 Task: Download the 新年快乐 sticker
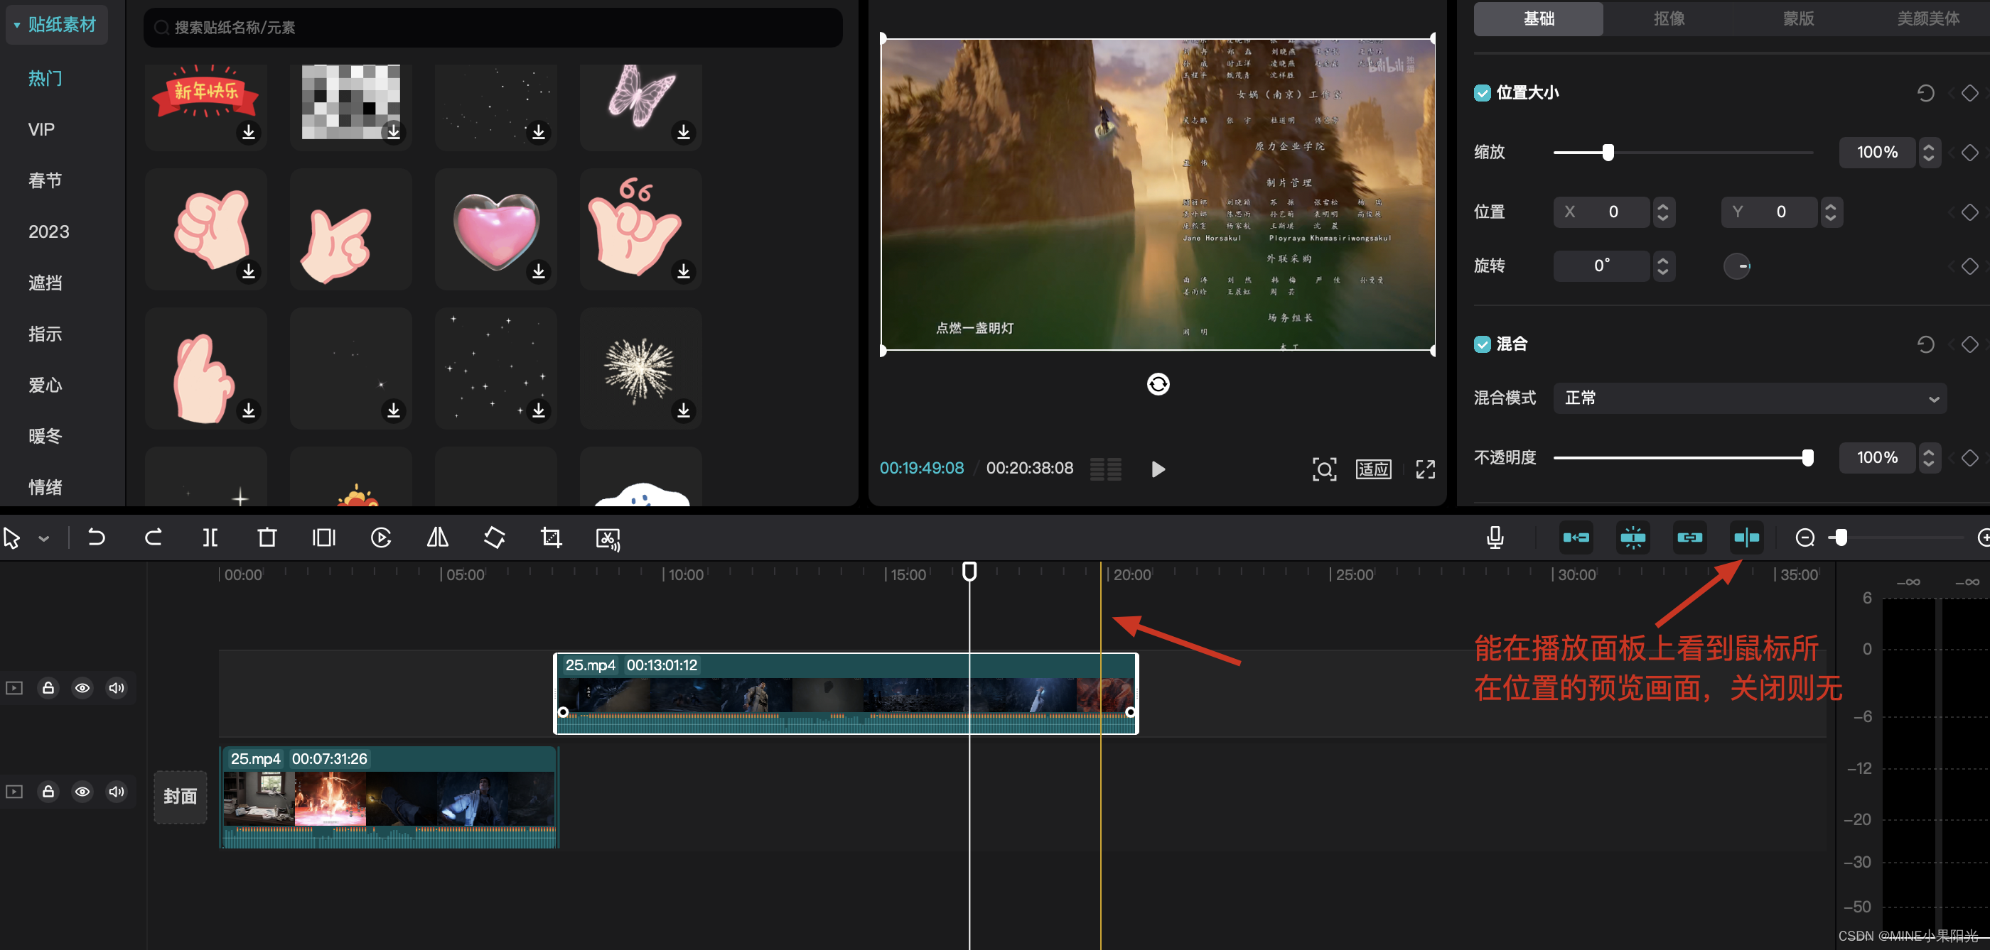pos(248,132)
